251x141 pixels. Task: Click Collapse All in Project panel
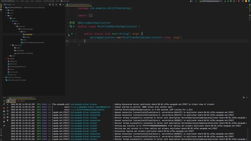[56, 5]
